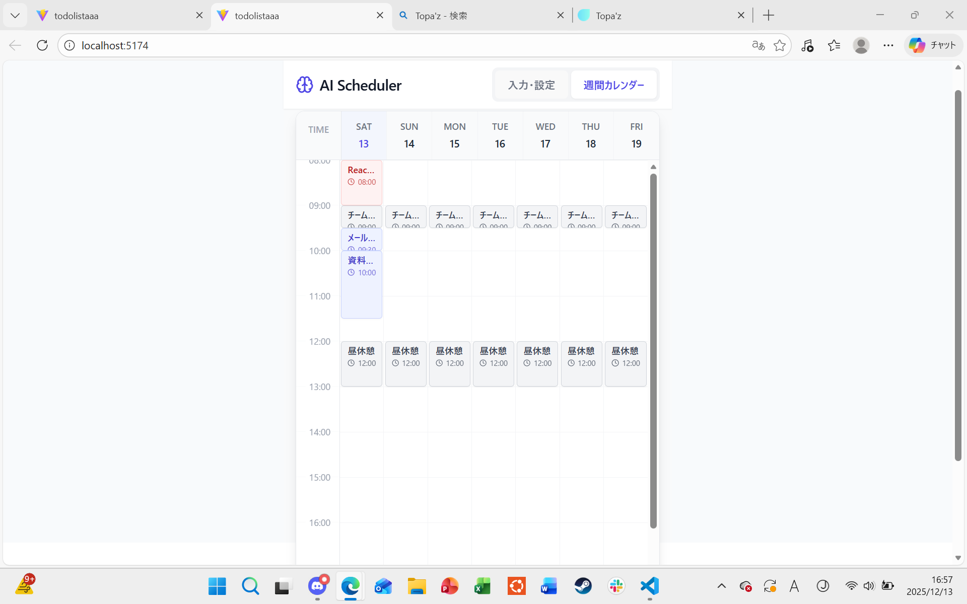Add page to favorites with star icon
Image resolution: width=967 pixels, height=604 pixels.
(780, 45)
